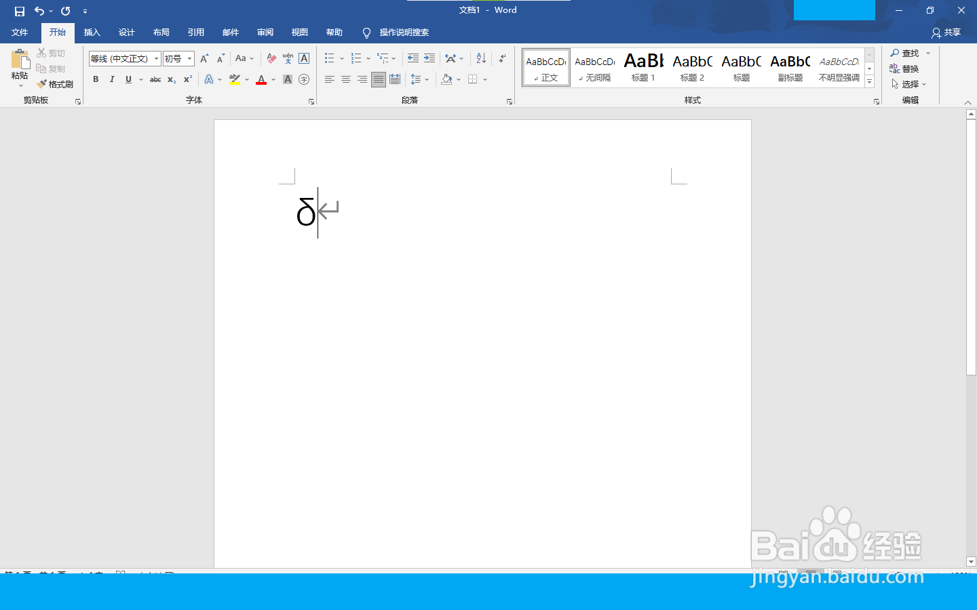Click Replace (替换) in editing group

point(904,68)
